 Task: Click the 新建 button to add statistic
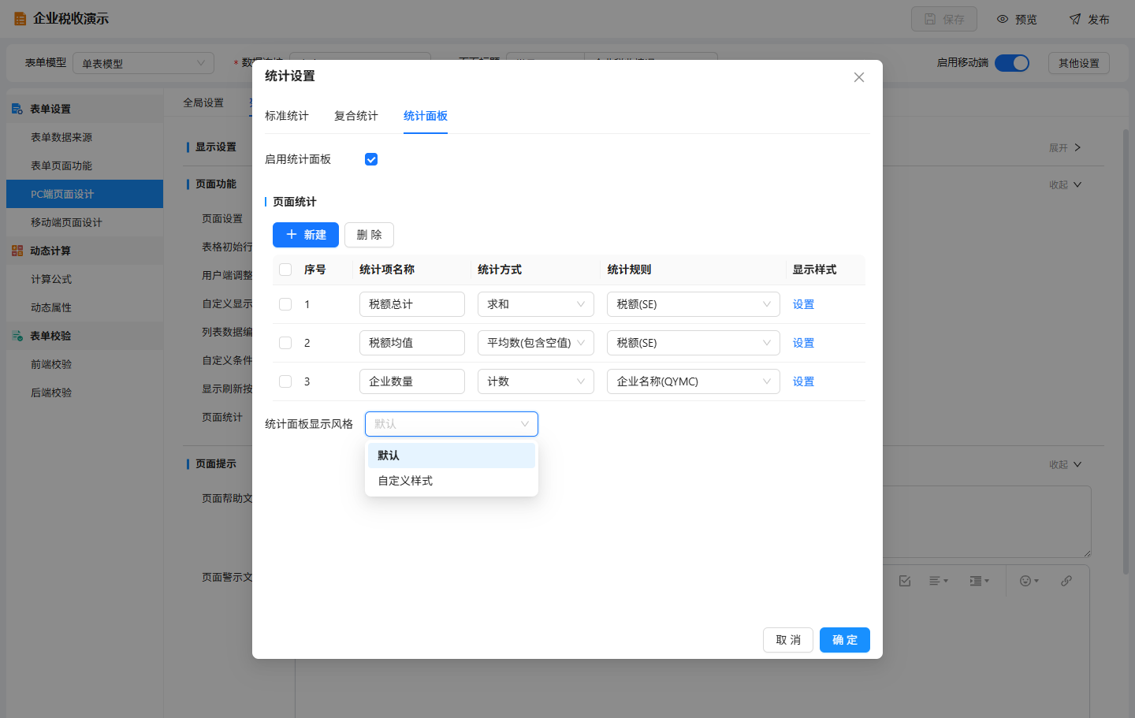pos(306,235)
